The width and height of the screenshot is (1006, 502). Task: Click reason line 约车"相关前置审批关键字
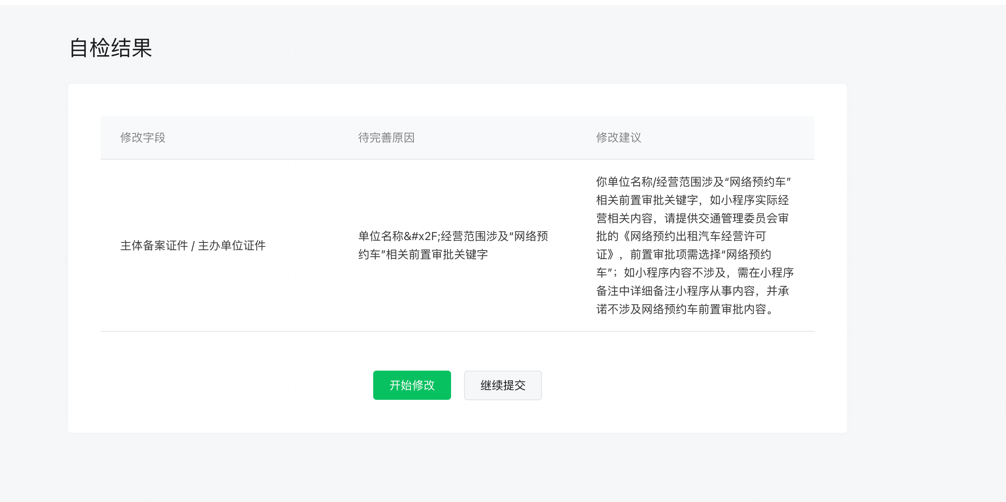423,254
